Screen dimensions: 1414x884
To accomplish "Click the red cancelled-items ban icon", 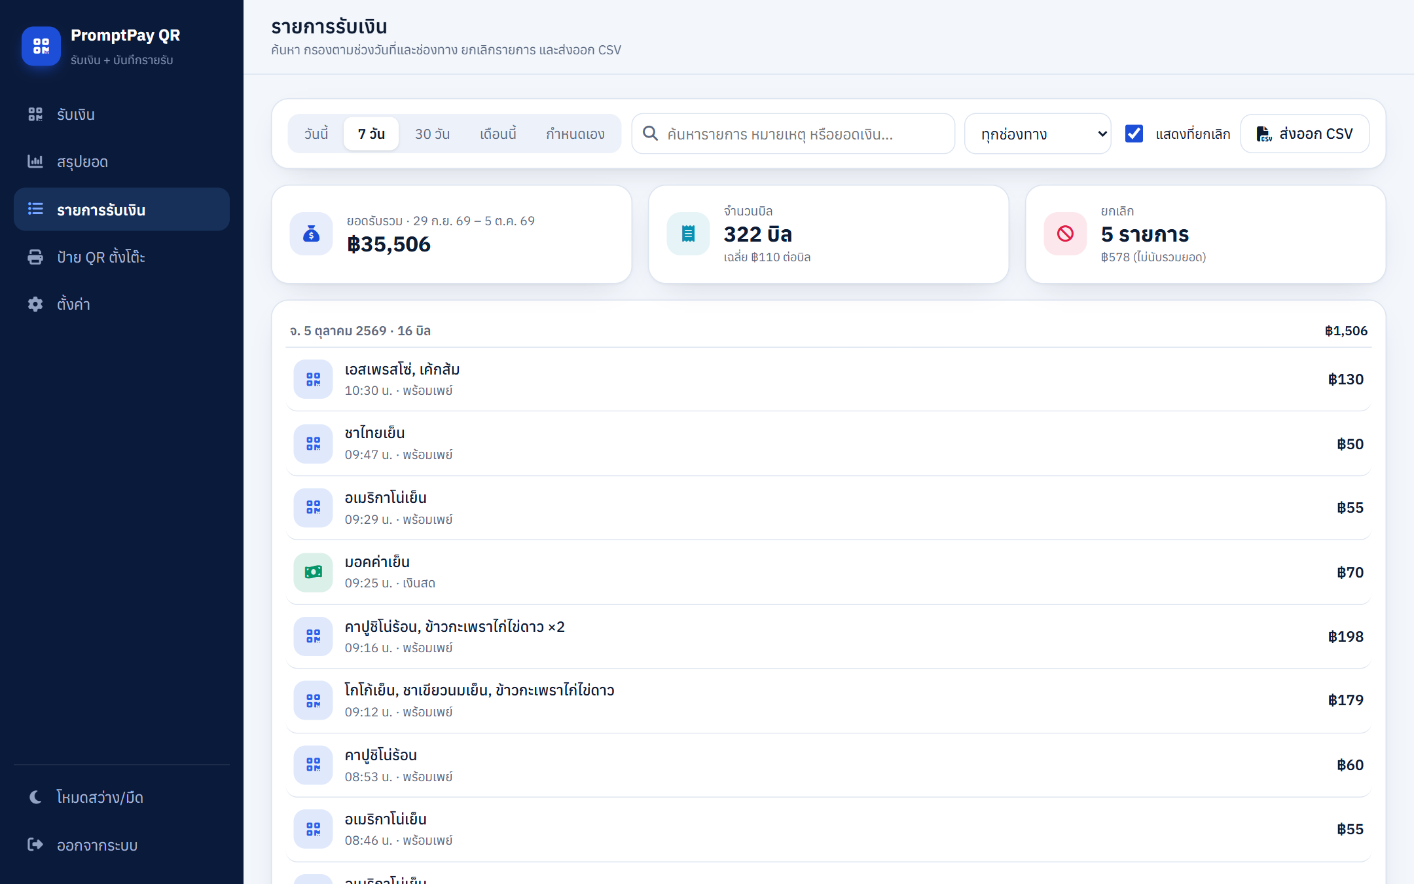I will [x=1066, y=234].
